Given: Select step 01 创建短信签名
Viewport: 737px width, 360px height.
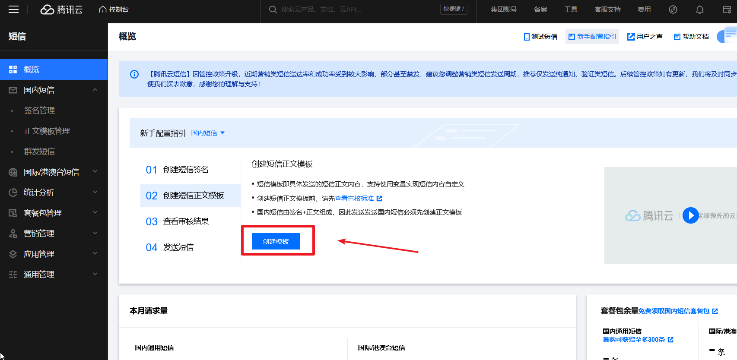Looking at the screenshot, I should point(190,170).
